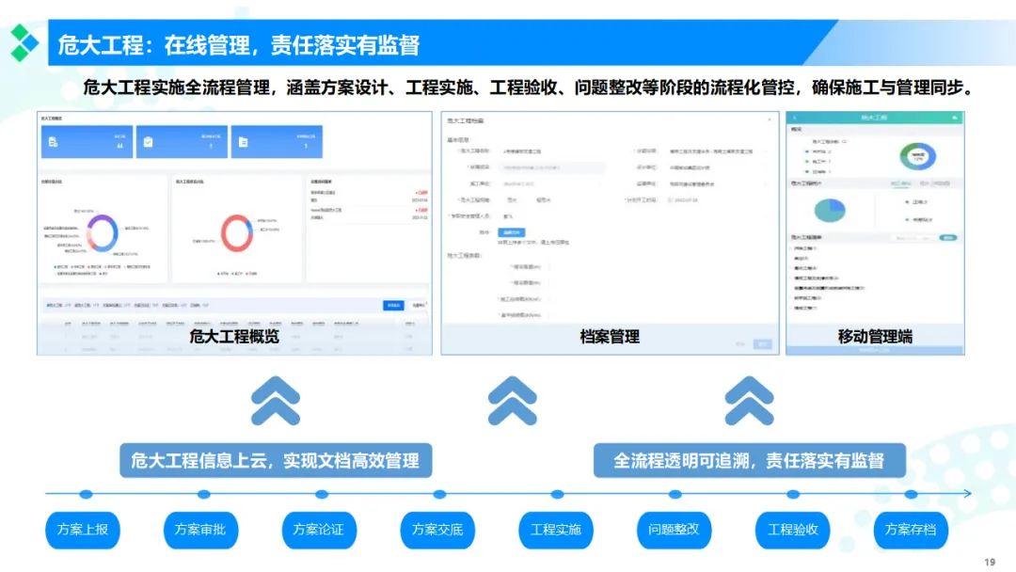Click the blue pie chart in the mobile screenshot

coord(830,210)
